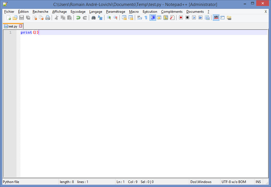Toggle word wrap in the toolbar
271x187 pixels.
pyautogui.click(x=140, y=18)
